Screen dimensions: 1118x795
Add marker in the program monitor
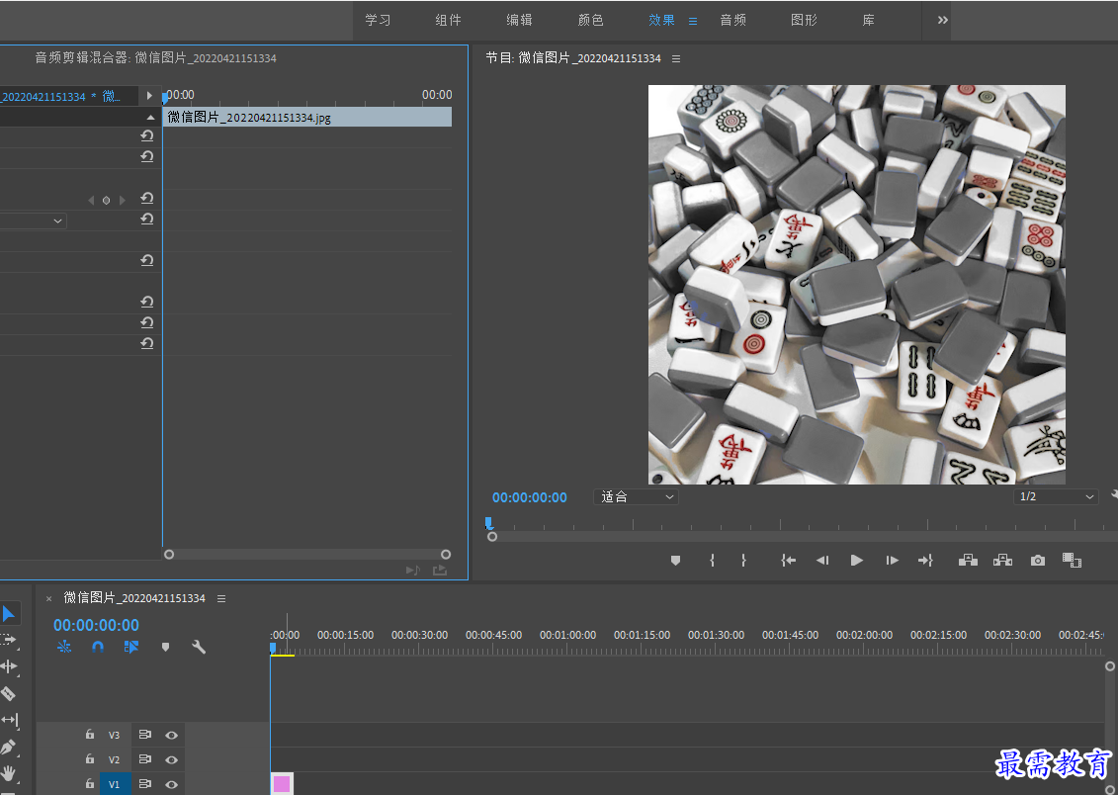[675, 561]
